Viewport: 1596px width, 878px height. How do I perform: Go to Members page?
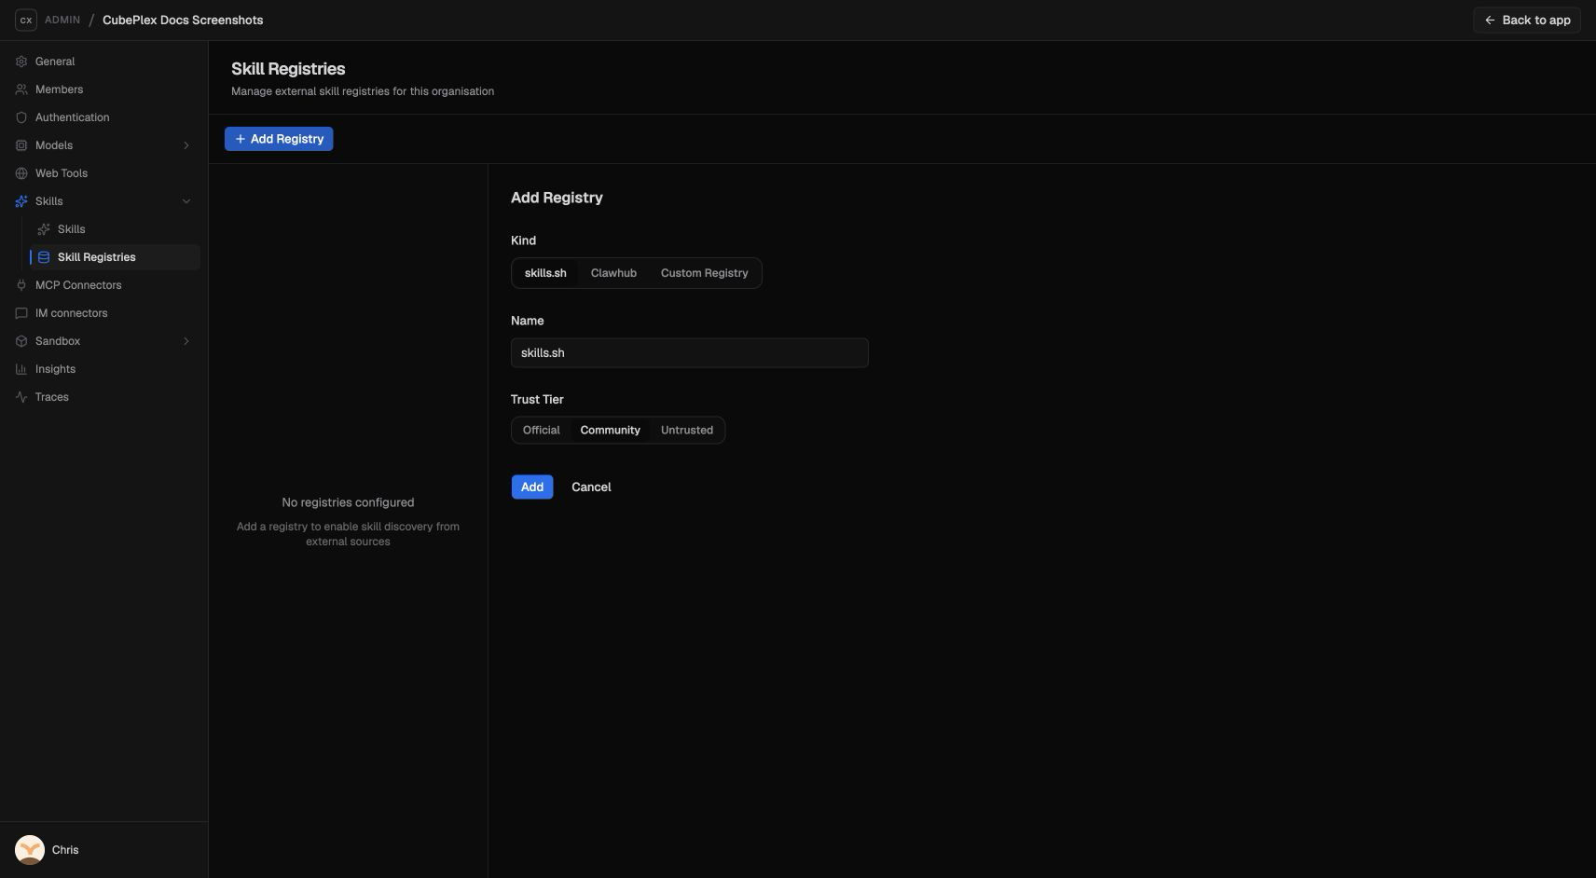coord(103,89)
